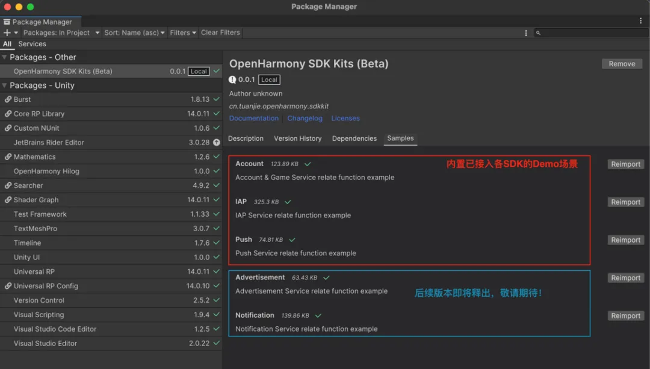Remove the OpenHarmony SDK Kits package

pos(622,64)
